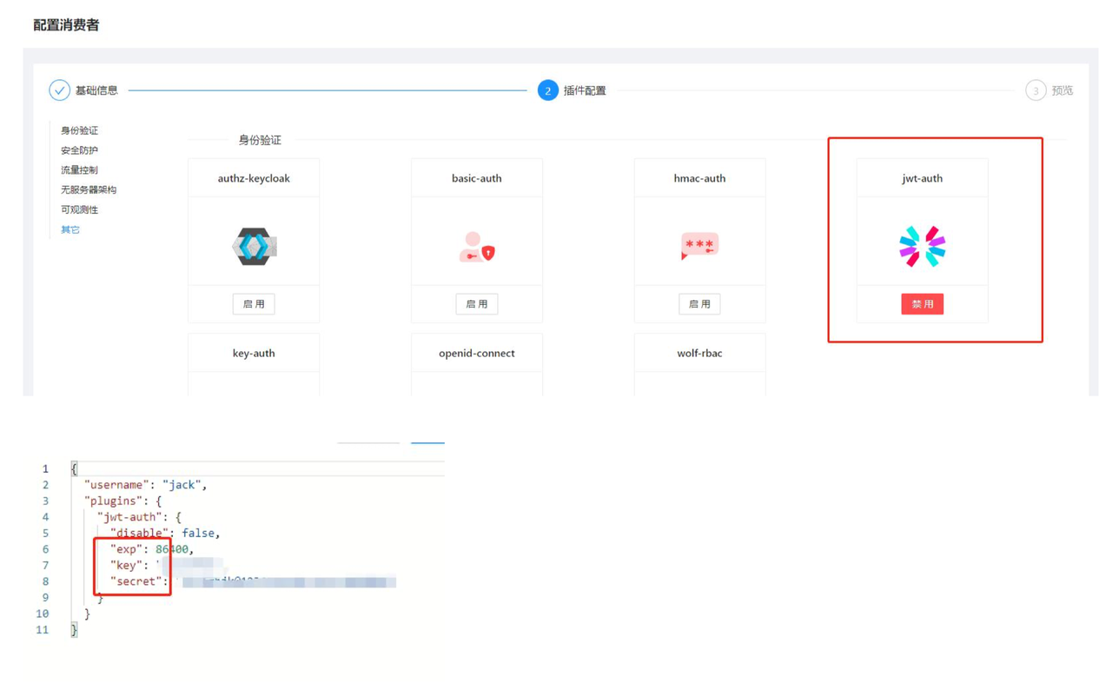
Task: Click the 配置消费者 page title
Action: coord(66,25)
